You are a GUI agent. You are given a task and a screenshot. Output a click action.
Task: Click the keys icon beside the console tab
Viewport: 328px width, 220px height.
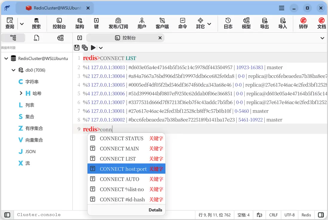80,38
